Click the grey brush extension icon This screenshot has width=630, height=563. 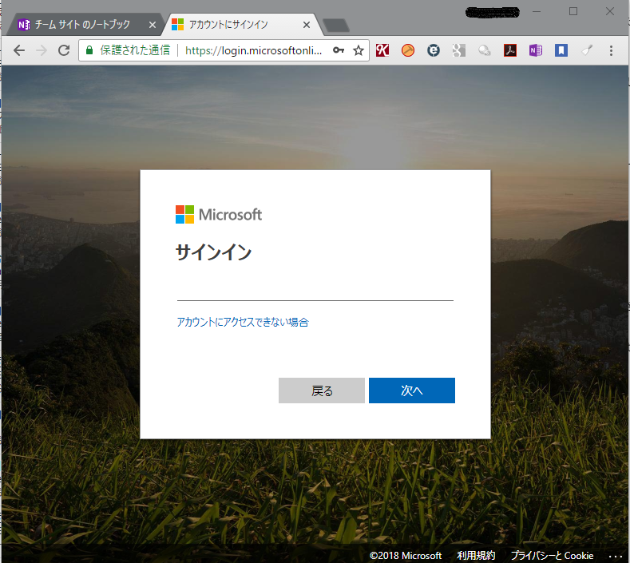click(x=587, y=50)
